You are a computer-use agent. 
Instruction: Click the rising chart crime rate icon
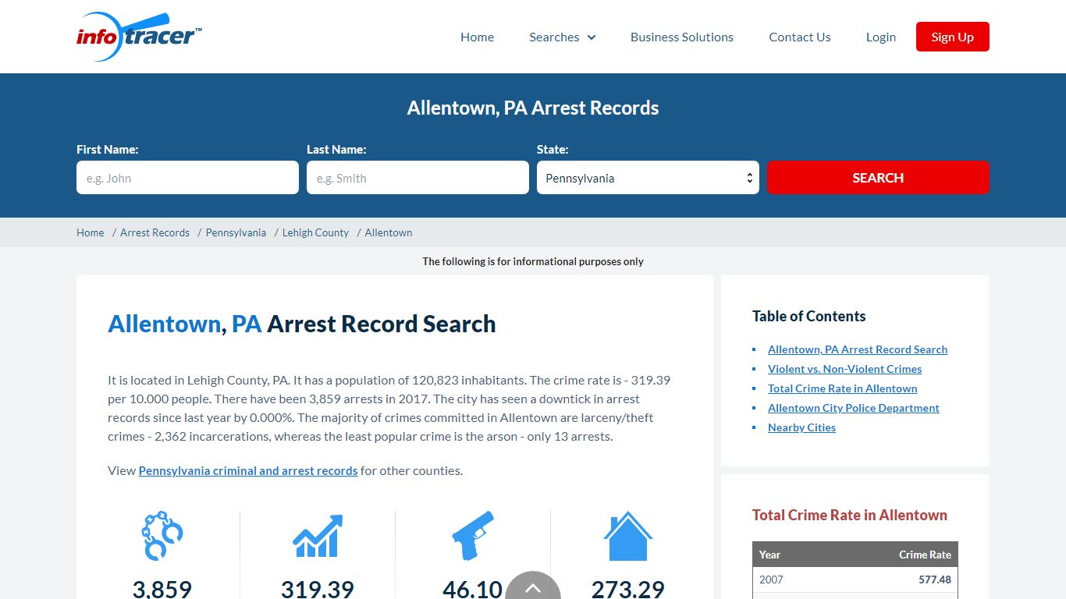(x=318, y=536)
